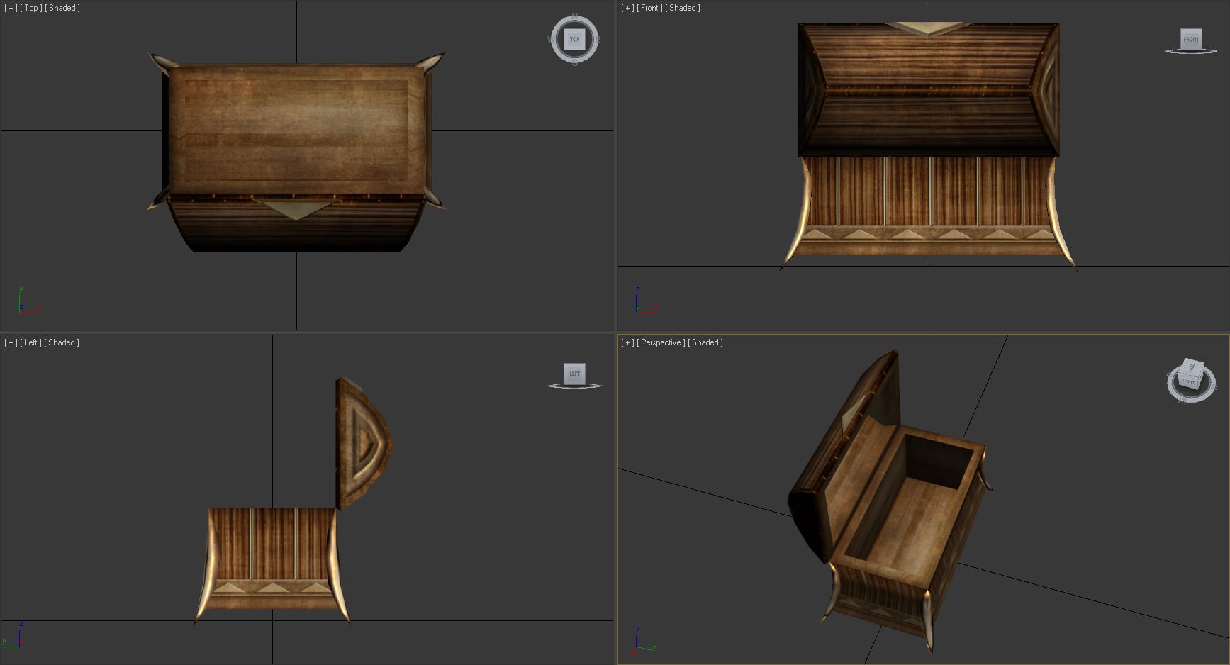Click the TOP face of the Top viewport ViewCube
This screenshot has height=665, width=1230.
[574, 40]
